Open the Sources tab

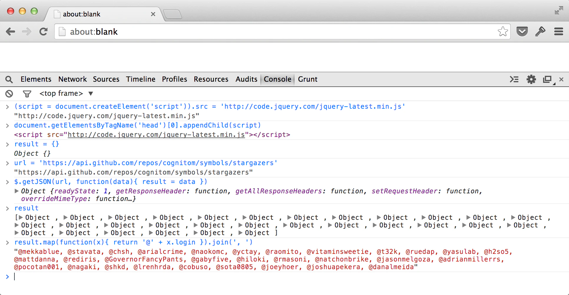click(x=106, y=79)
